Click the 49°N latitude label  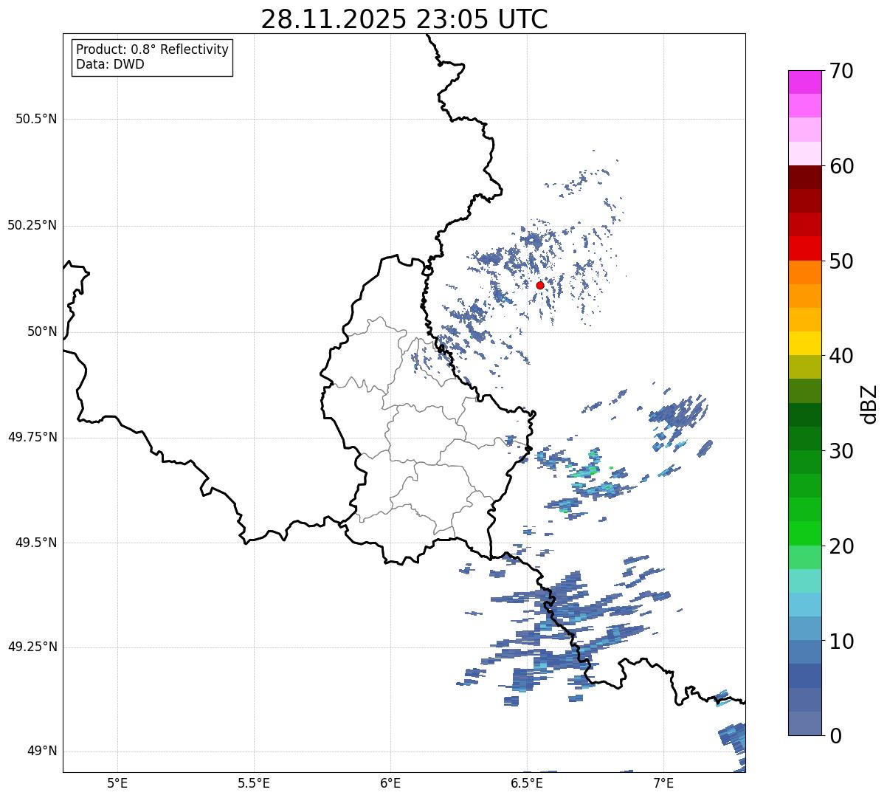coord(42,751)
